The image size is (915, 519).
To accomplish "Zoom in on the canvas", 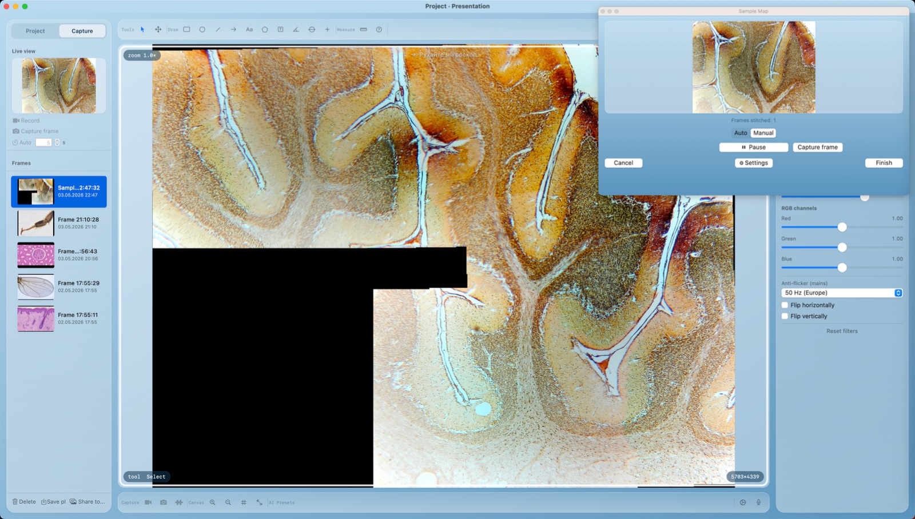I will 213,502.
